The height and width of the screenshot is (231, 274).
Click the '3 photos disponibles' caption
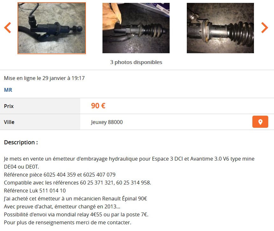[136, 62]
